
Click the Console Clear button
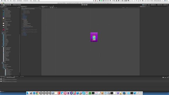click(2, 77)
